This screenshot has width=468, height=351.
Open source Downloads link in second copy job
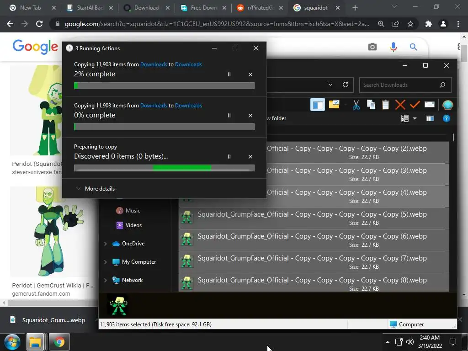tap(154, 106)
